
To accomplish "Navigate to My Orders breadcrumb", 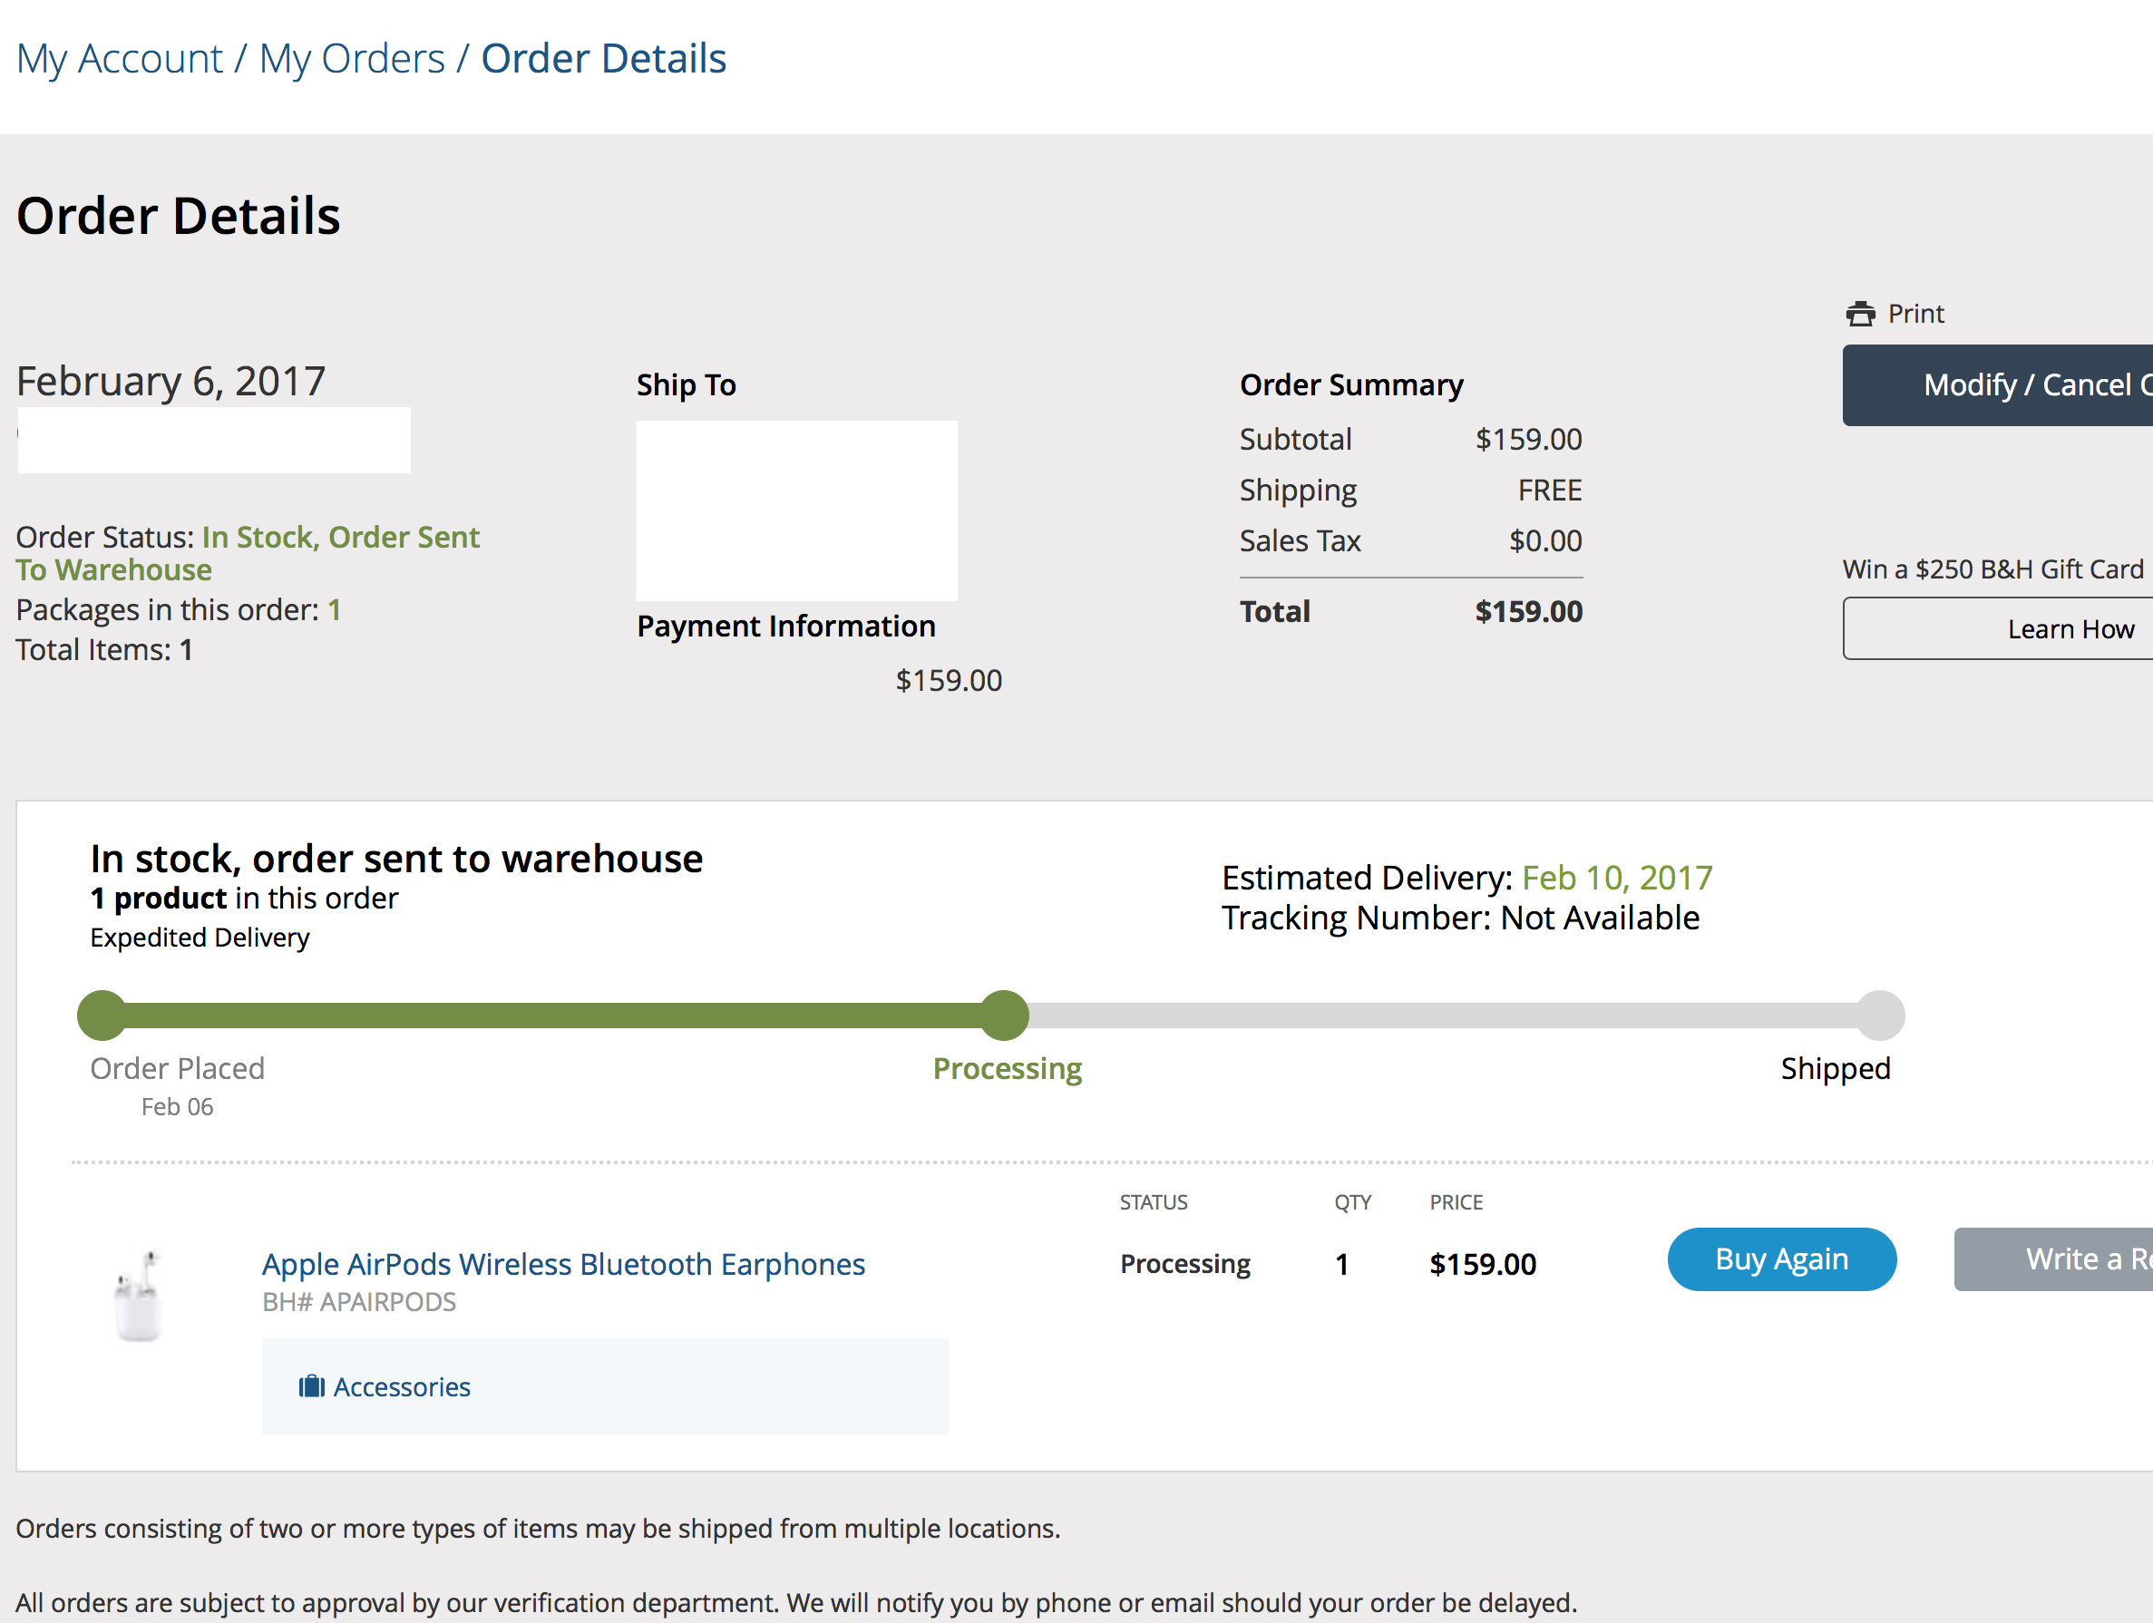I will 351,58.
